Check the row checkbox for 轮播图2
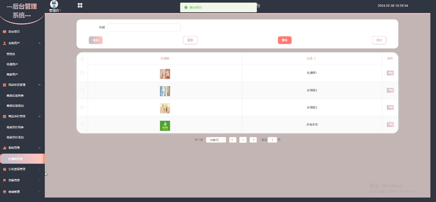The height and width of the screenshot is (202, 436). pyautogui.click(x=82, y=90)
